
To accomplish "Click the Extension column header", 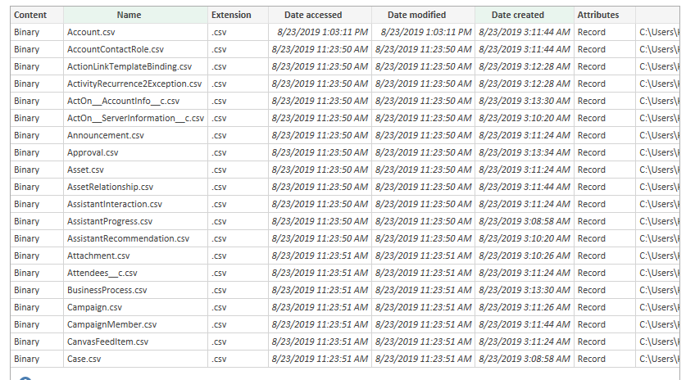I will (x=231, y=15).
